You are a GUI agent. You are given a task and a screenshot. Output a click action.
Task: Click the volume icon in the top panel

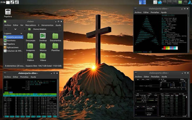coord(17,2)
